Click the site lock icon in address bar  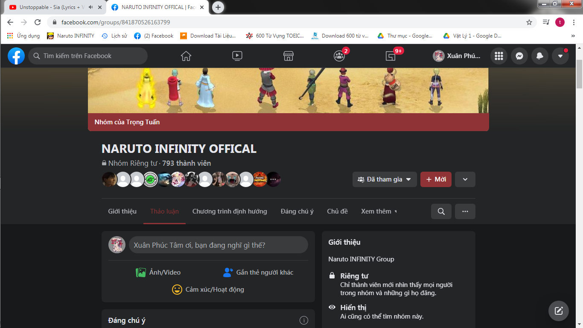coord(55,22)
